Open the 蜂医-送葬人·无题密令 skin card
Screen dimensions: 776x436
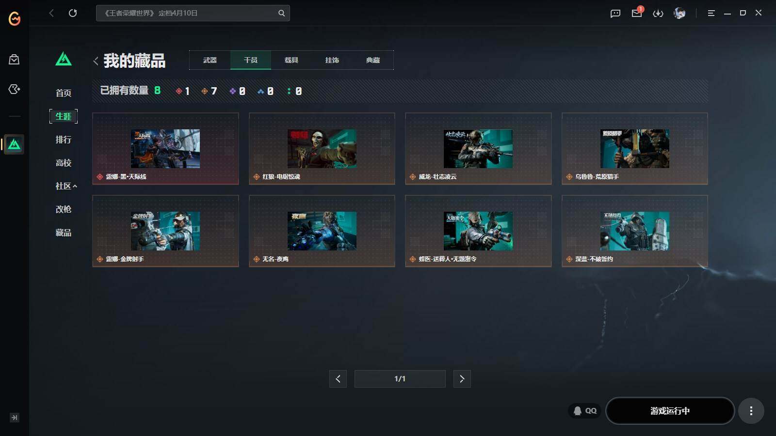click(478, 231)
